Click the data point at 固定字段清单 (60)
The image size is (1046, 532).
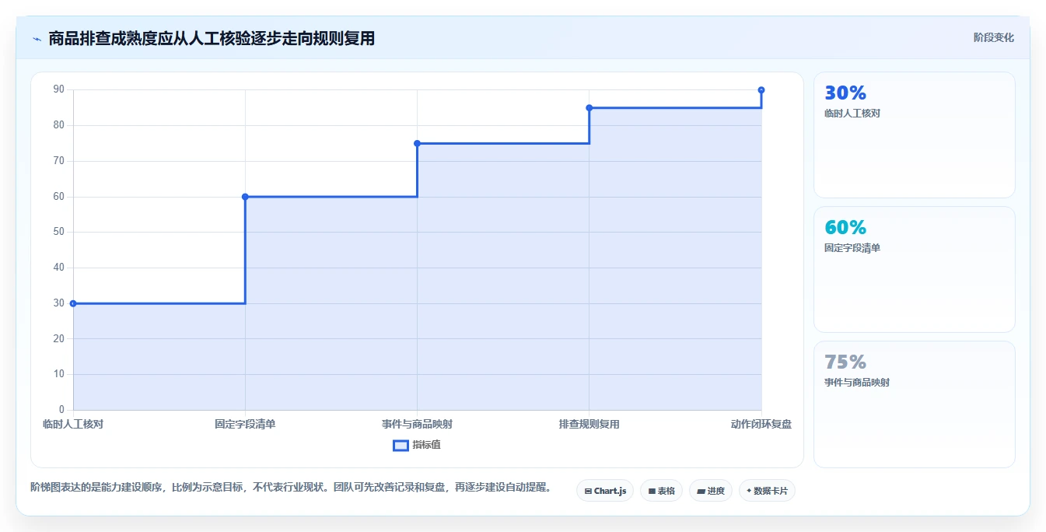(x=245, y=197)
